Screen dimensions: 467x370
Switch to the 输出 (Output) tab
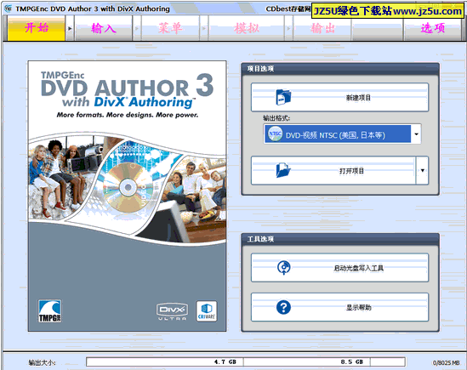322,28
